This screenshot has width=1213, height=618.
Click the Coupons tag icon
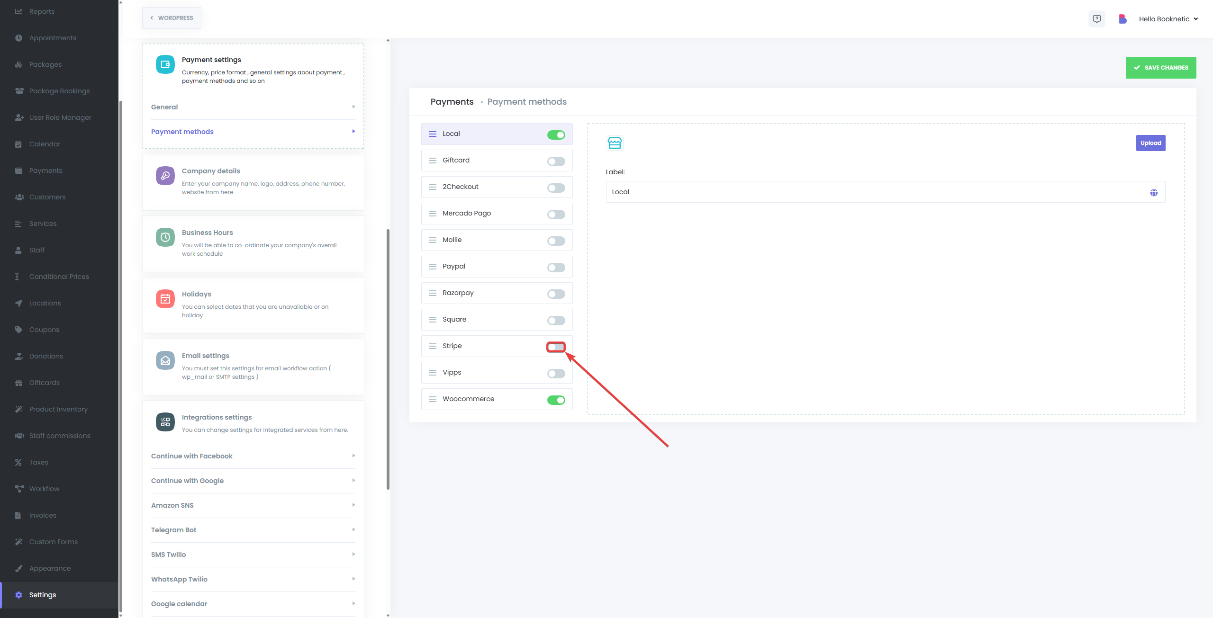click(x=18, y=330)
